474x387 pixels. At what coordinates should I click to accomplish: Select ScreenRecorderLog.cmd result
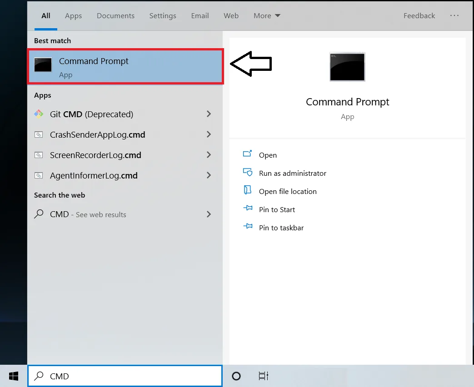125,155
